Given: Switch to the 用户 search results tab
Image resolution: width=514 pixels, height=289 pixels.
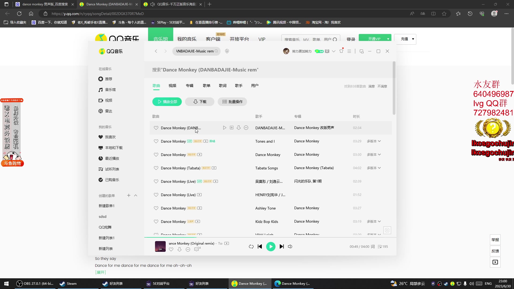Looking at the screenshot, I should [x=255, y=86].
